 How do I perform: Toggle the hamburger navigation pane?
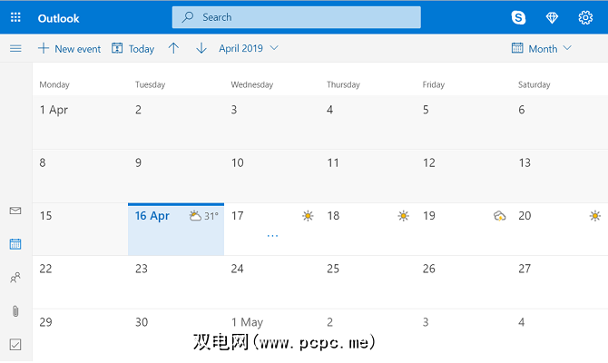pos(15,48)
